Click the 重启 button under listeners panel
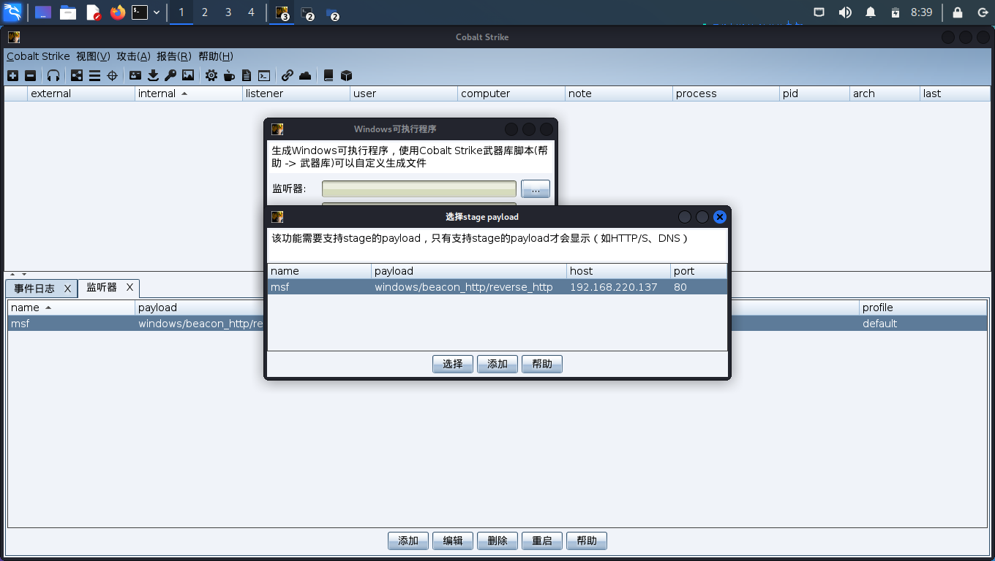 pyautogui.click(x=542, y=541)
